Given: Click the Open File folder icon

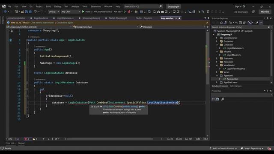Looking at the screenshot, I should point(22,12).
